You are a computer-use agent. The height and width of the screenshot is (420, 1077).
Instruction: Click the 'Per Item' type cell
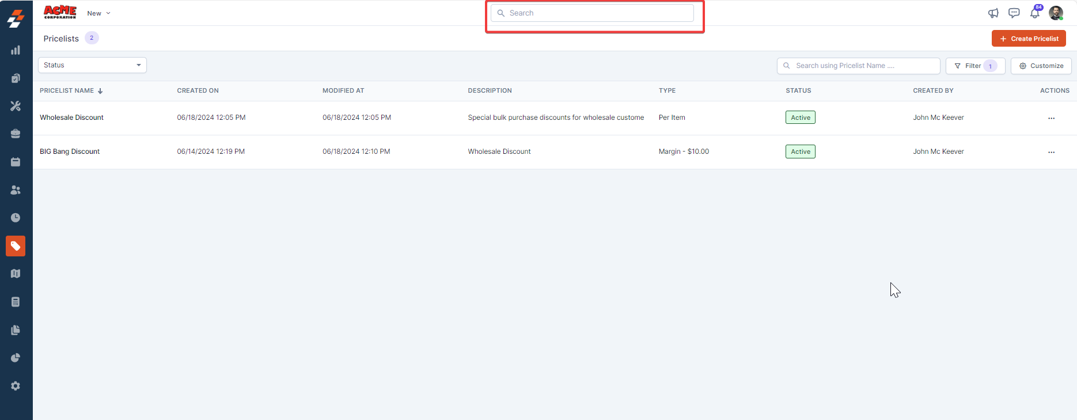click(x=672, y=118)
